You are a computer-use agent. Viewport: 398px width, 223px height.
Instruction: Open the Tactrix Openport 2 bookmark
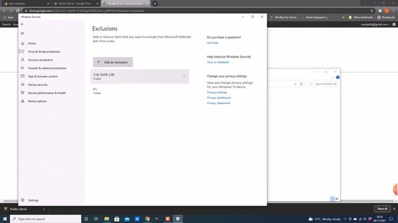pos(315,17)
